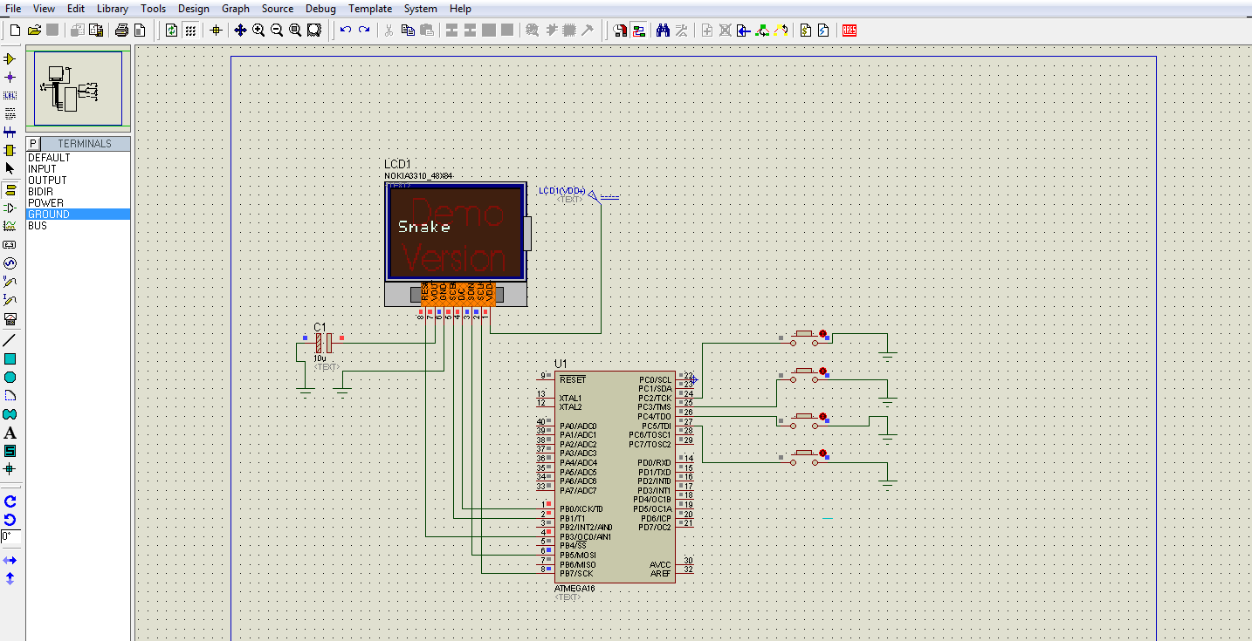Transfer netlist to ARES
1252x641 pixels.
[x=849, y=31]
